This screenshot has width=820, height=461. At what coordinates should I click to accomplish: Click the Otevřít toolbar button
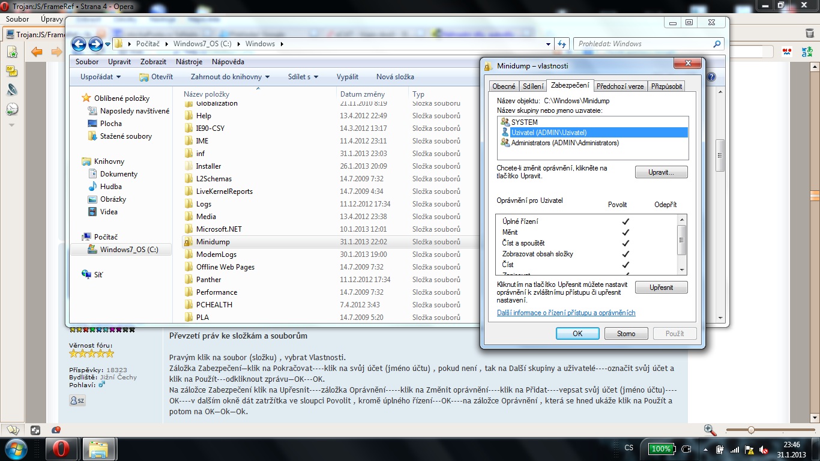(156, 77)
